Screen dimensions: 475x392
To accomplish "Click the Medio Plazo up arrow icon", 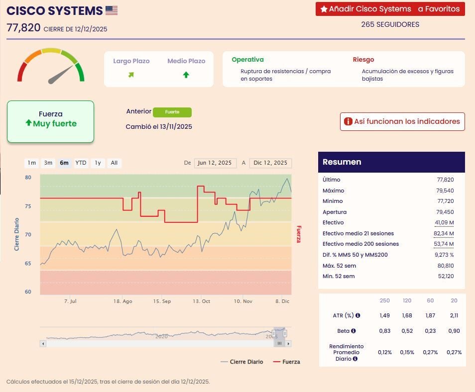I will 186,75.
